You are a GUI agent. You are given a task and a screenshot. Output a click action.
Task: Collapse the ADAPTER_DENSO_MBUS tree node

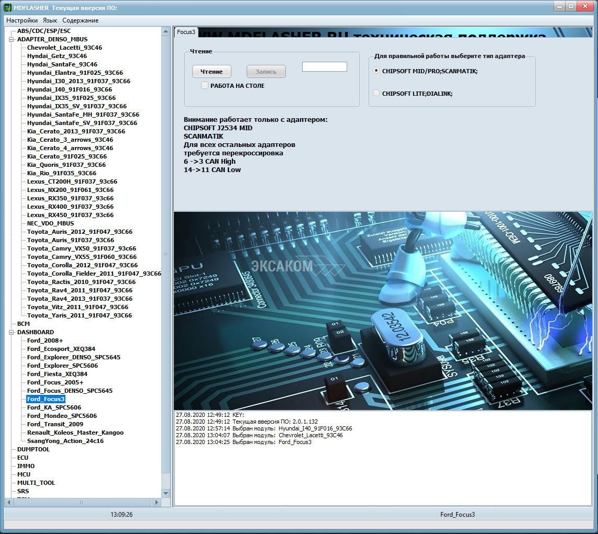pos(12,39)
